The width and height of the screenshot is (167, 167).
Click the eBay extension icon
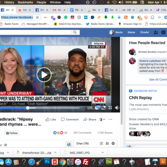click(x=46, y=17)
